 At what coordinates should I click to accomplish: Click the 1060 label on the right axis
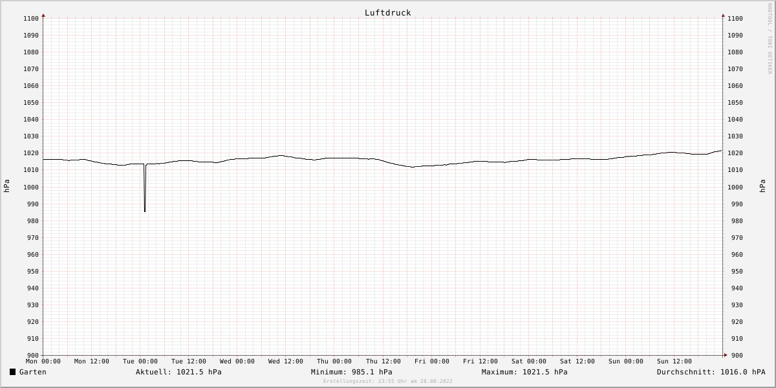735,86
